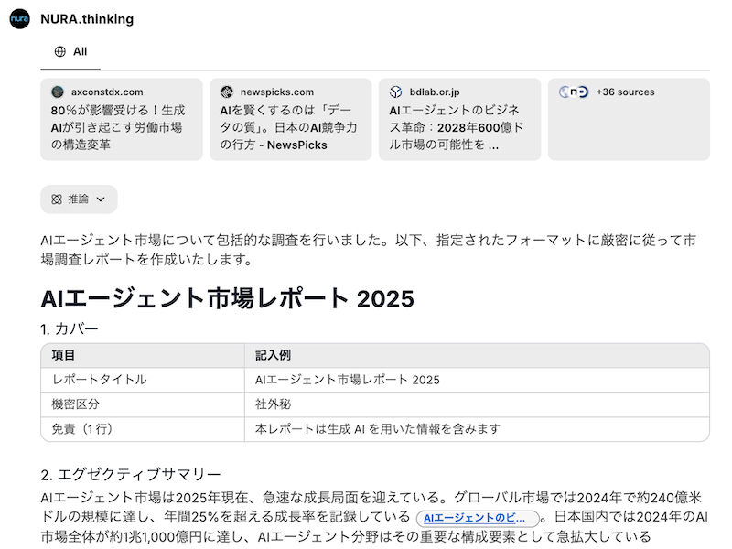Click the globe icon on All tab
The image size is (732, 549).
click(x=60, y=52)
